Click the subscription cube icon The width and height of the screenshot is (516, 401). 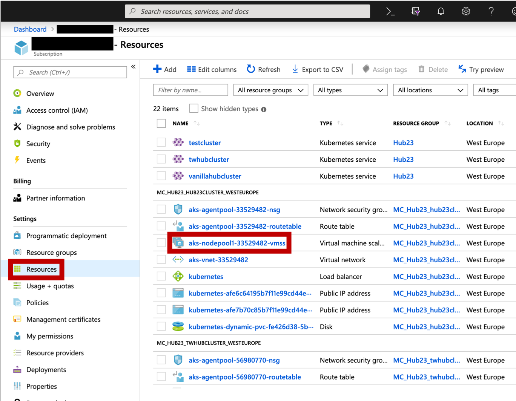tap(21, 47)
